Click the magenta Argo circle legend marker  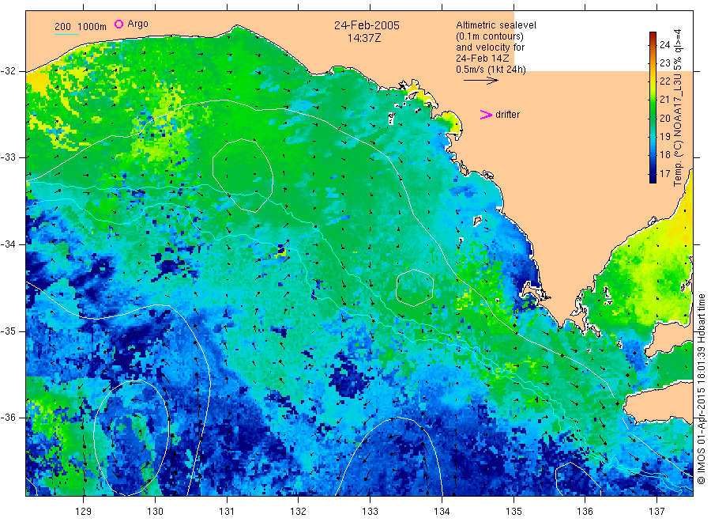tap(118, 24)
